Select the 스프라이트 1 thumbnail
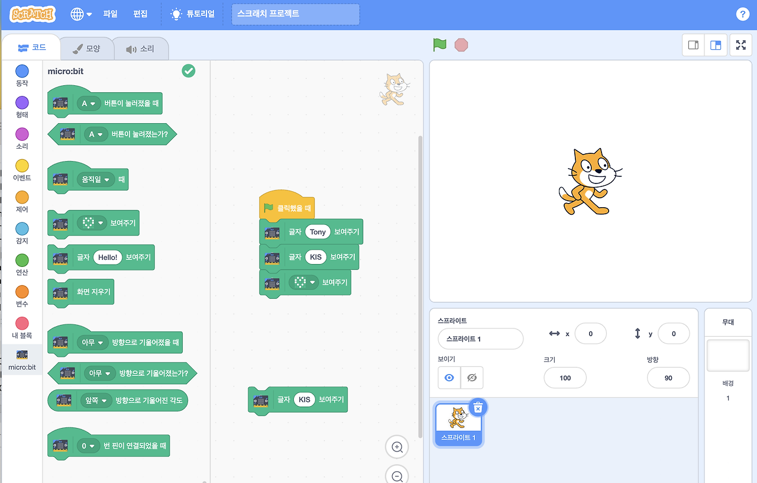757x483 pixels. (x=458, y=424)
